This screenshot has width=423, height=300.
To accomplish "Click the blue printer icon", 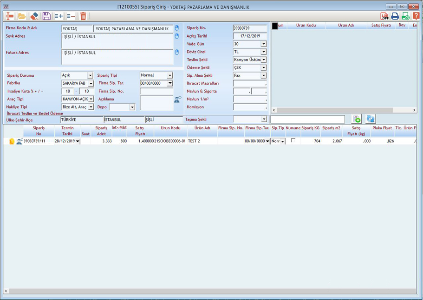I will [x=395, y=16].
